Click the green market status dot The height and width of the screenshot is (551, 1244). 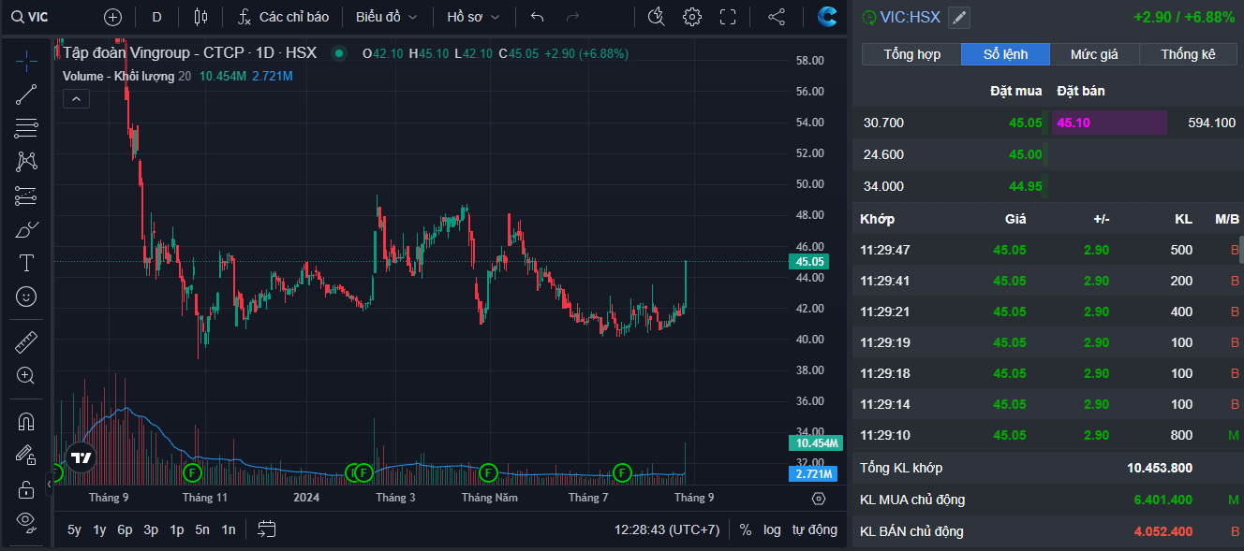pyautogui.click(x=338, y=53)
